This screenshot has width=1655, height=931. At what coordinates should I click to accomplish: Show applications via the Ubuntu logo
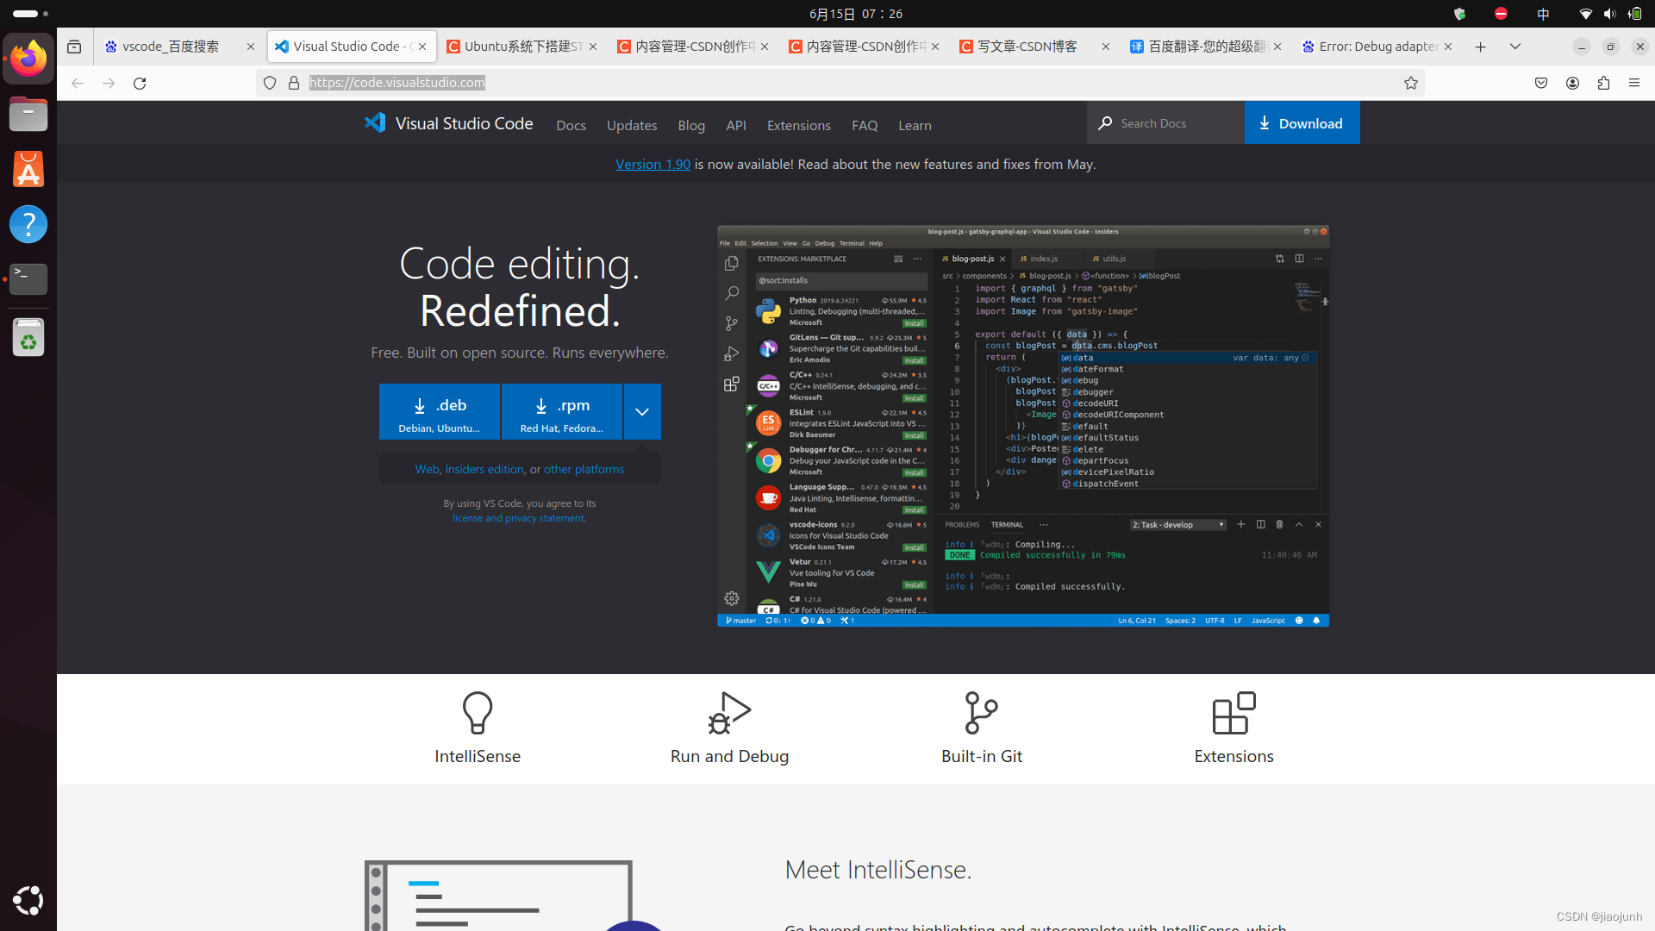[28, 901]
